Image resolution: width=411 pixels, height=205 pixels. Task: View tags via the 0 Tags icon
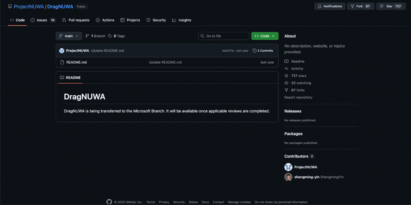click(110, 36)
